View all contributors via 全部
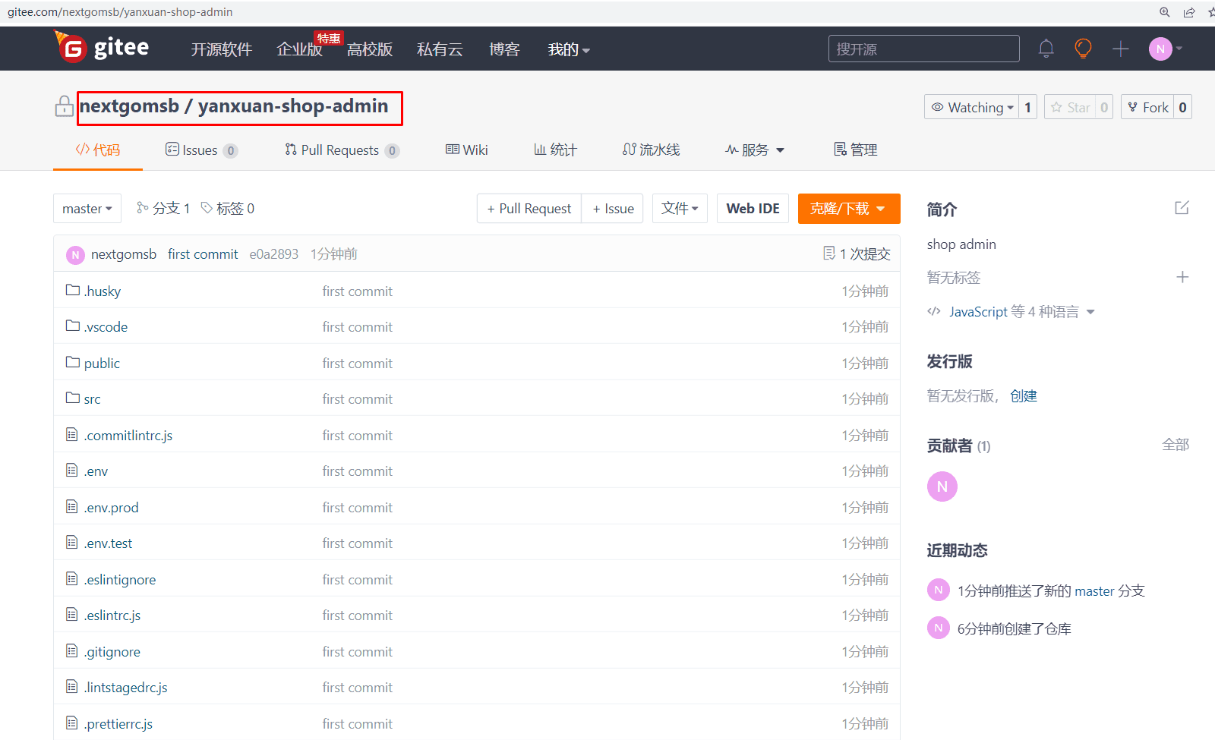This screenshot has width=1215, height=740. coord(1175,445)
